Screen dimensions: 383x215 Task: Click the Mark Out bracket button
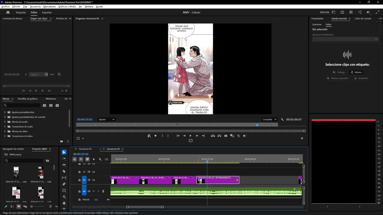168,136
